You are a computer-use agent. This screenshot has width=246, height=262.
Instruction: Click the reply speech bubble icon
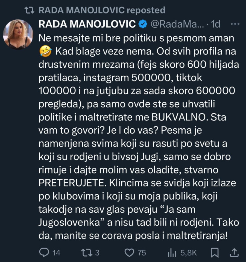tap(44, 252)
